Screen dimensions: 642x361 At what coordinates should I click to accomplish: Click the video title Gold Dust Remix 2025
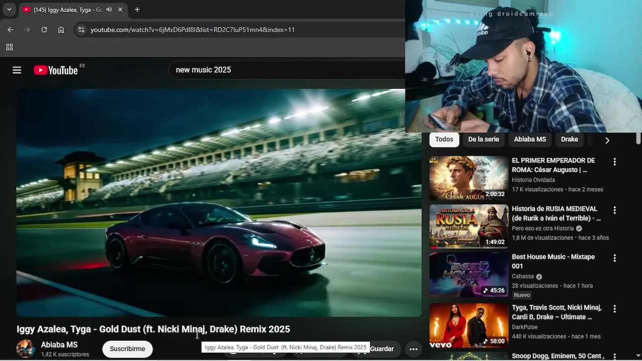click(x=153, y=329)
